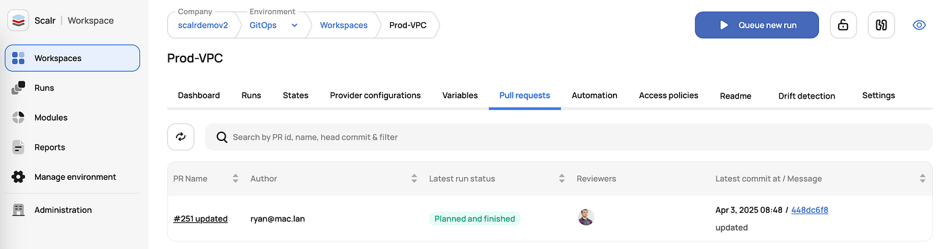The image size is (943, 249).
Task: Click the Planned and finished status badge
Action: 475,219
